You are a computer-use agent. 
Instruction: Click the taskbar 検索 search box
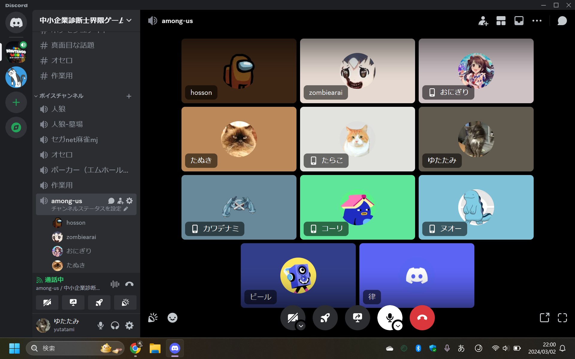point(75,348)
